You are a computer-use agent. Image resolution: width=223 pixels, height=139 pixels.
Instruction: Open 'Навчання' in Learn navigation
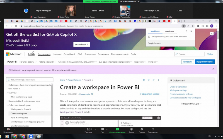click(x=57, y=54)
